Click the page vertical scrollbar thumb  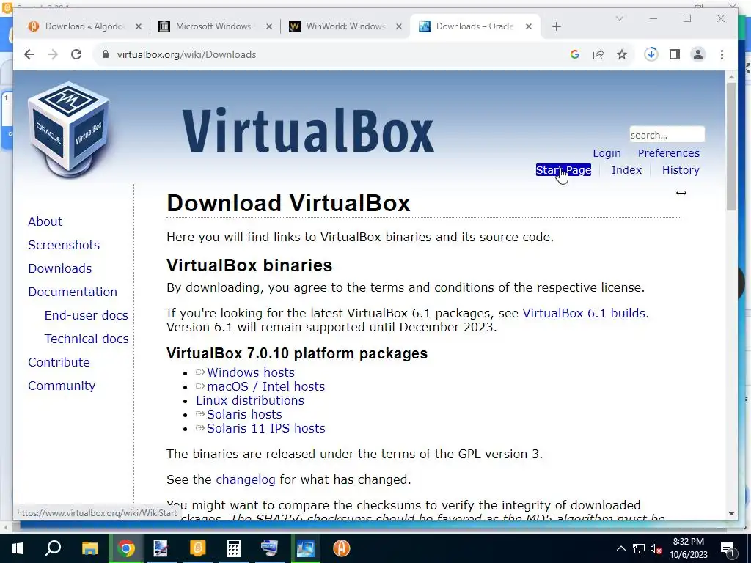pyautogui.click(x=731, y=146)
